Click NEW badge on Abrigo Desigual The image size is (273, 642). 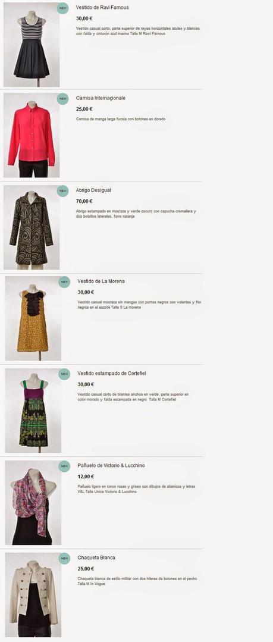coord(62,191)
